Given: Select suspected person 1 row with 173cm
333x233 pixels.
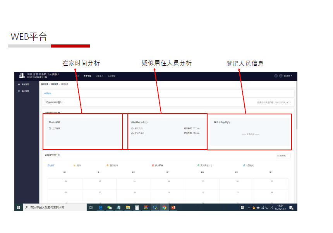Looking at the screenshot, I should pos(165,128).
